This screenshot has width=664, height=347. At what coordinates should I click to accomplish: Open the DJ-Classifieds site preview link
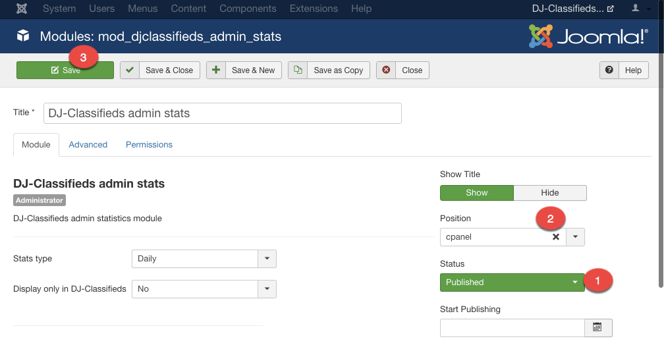(x=573, y=9)
